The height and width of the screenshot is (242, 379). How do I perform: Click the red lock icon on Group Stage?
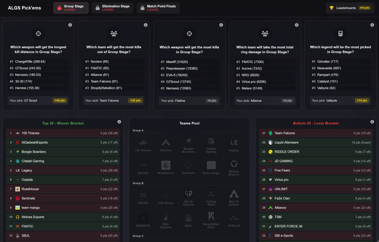pos(59,8)
